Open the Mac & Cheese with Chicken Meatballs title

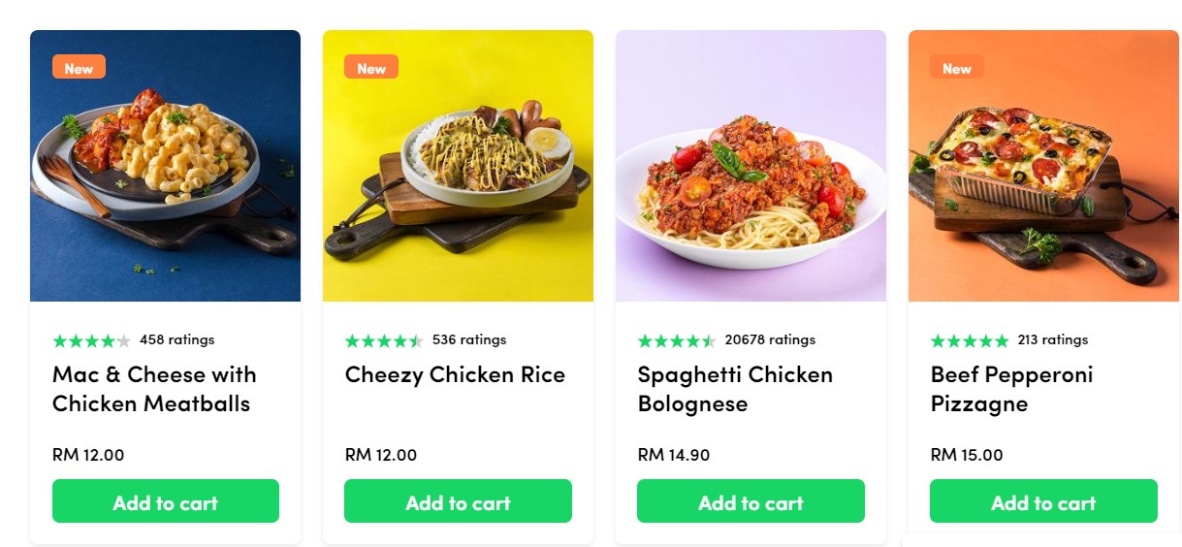click(x=154, y=389)
